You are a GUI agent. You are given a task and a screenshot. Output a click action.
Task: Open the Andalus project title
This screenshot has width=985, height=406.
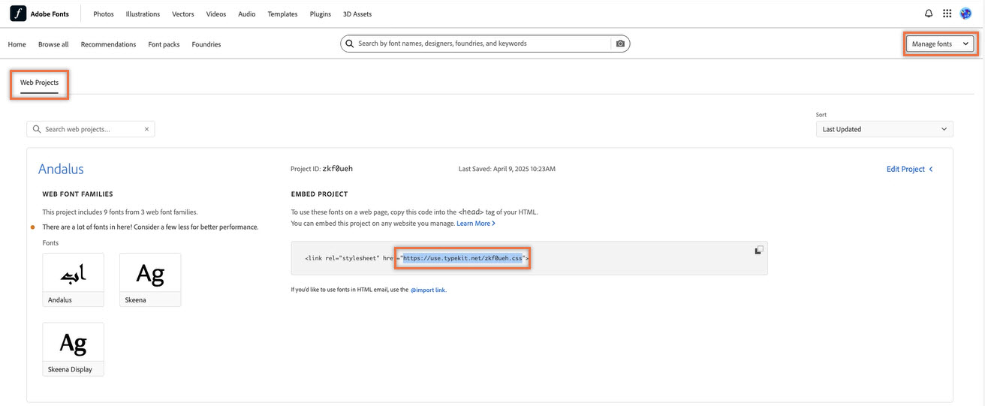[61, 169]
